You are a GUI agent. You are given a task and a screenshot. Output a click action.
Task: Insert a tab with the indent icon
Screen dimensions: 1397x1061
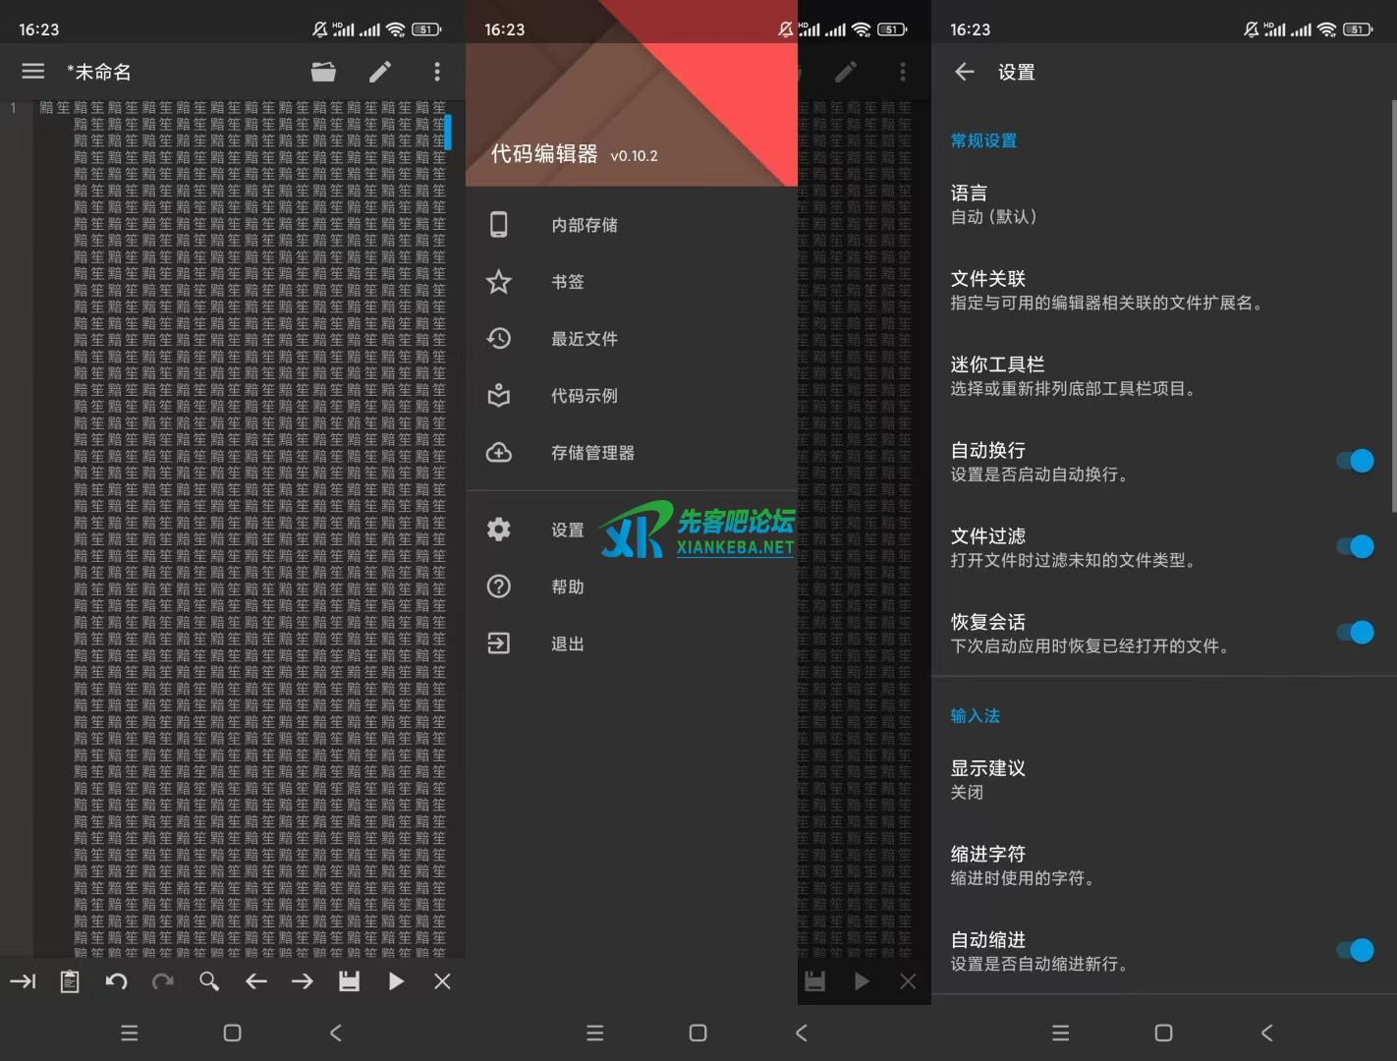22,980
